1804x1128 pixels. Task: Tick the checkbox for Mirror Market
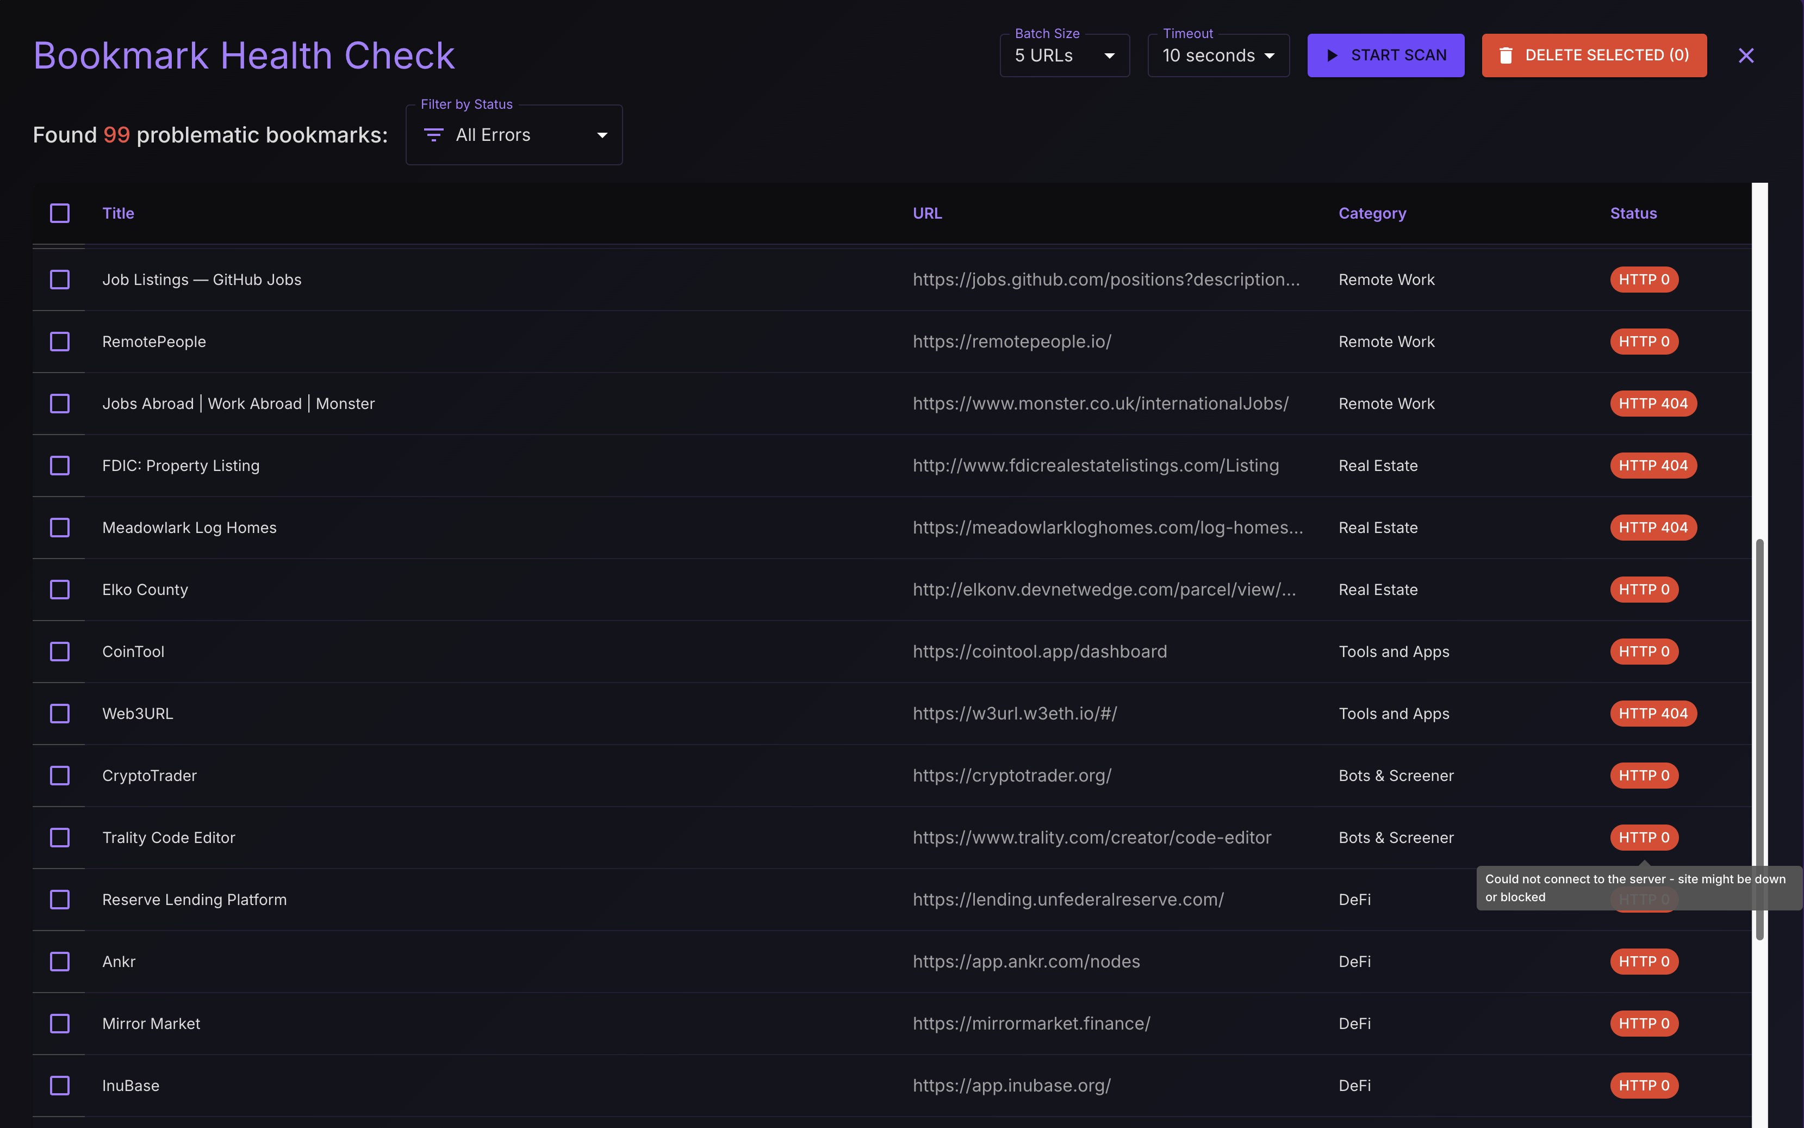click(60, 1024)
